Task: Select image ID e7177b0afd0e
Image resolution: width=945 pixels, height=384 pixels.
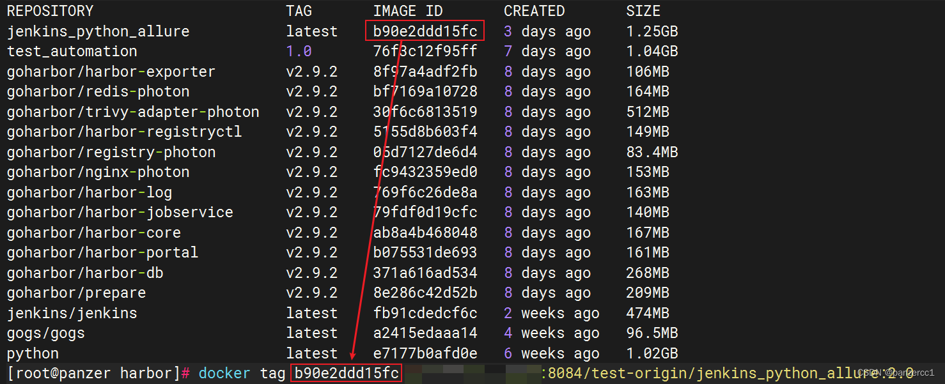Action: (425, 353)
